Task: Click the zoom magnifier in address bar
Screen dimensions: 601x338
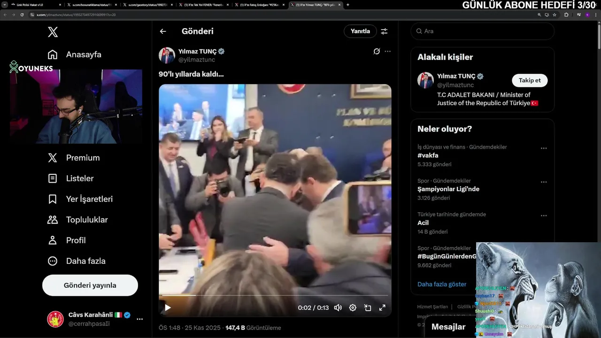Action: [x=539, y=15]
